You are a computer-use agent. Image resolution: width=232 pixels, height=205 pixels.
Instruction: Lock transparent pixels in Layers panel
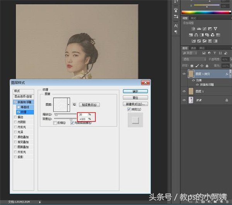click(192, 66)
